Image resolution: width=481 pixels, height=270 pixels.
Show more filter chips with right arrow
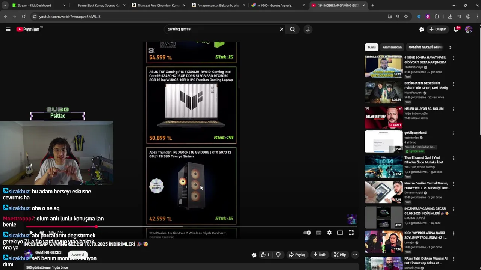450,47
